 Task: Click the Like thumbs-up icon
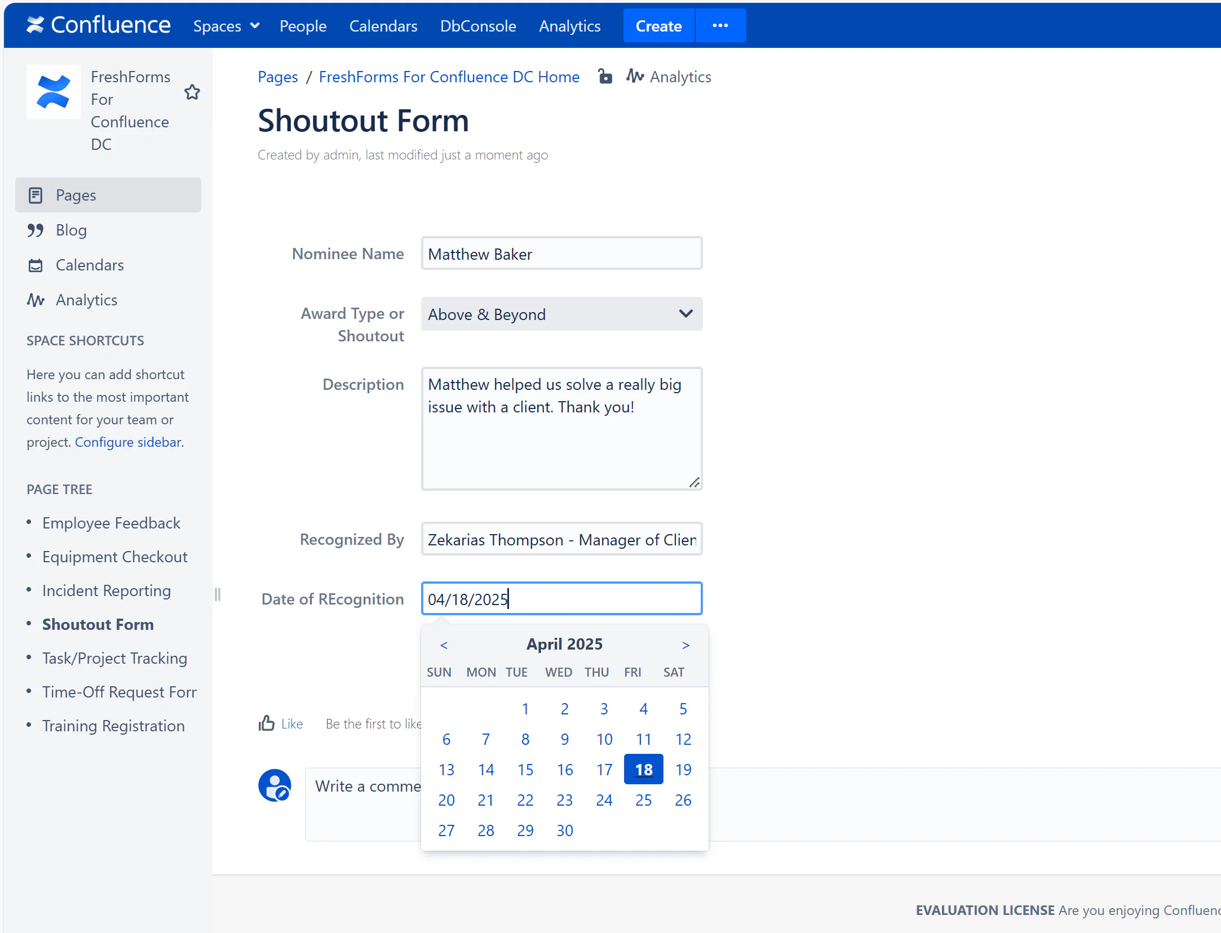point(267,723)
